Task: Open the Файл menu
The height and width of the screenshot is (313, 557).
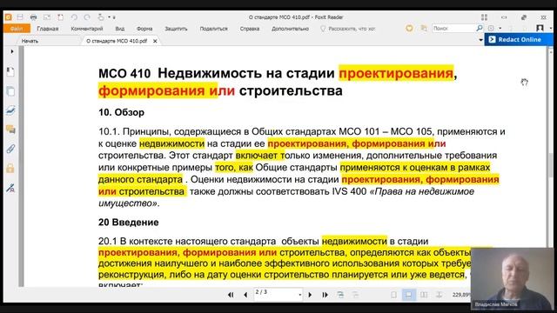Action: tap(17, 29)
